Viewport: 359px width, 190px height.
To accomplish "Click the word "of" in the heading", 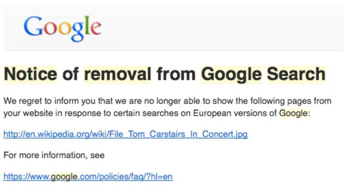I will click(71, 74).
